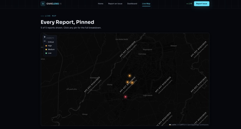241x129 pixels.
Task: Click the Critical legend label
Action: [x=51, y=42]
